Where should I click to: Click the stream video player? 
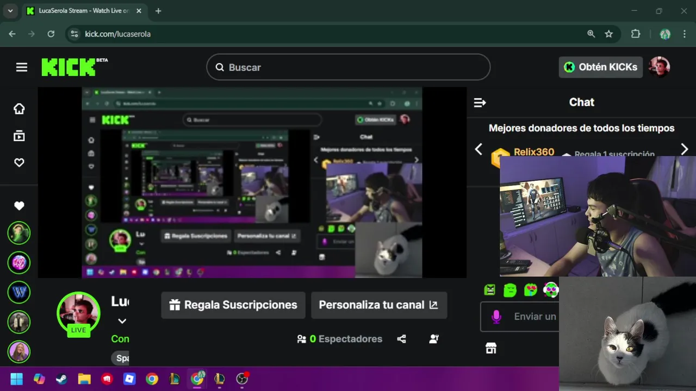[x=252, y=182]
